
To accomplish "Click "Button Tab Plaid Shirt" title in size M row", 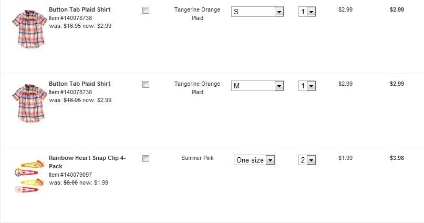I will (79, 84).
